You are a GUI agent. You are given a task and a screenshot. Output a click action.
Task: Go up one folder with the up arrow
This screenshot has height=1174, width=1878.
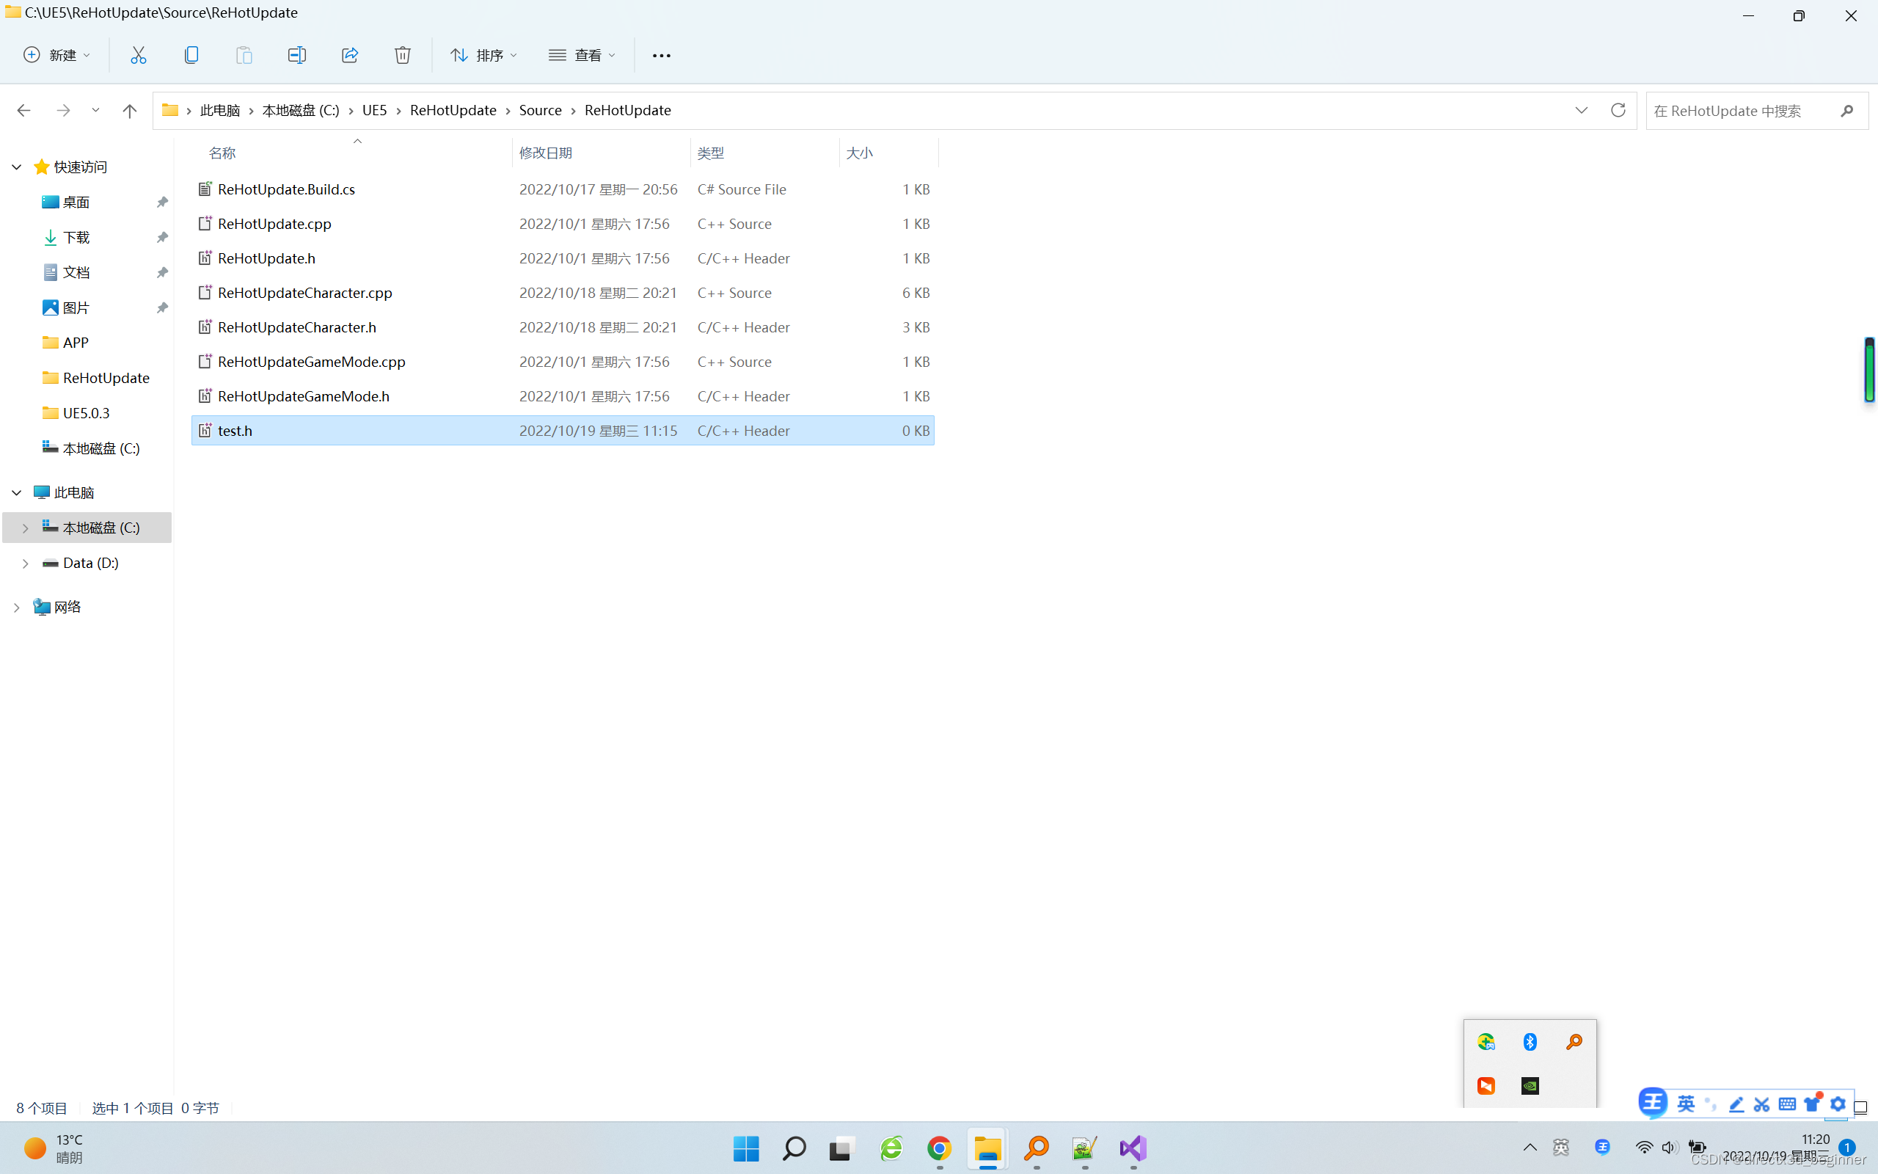click(130, 110)
